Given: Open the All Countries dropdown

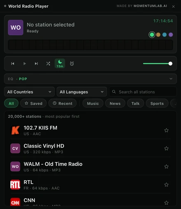Looking at the screenshot, I should pyautogui.click(x=29, y=92).
